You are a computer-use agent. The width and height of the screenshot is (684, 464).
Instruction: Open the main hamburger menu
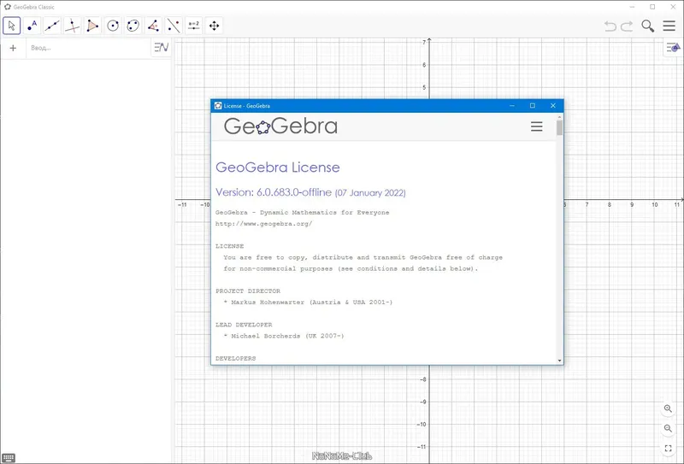click(x=669, y=26)
